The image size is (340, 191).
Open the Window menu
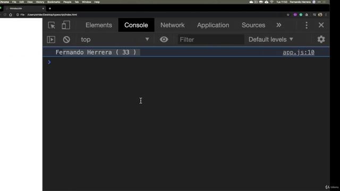tap(86, 2)
